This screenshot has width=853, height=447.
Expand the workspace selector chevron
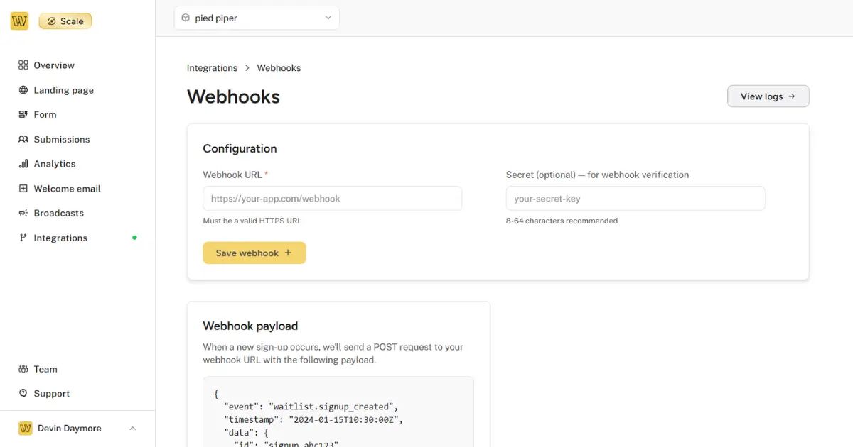(x=328, y=17)
